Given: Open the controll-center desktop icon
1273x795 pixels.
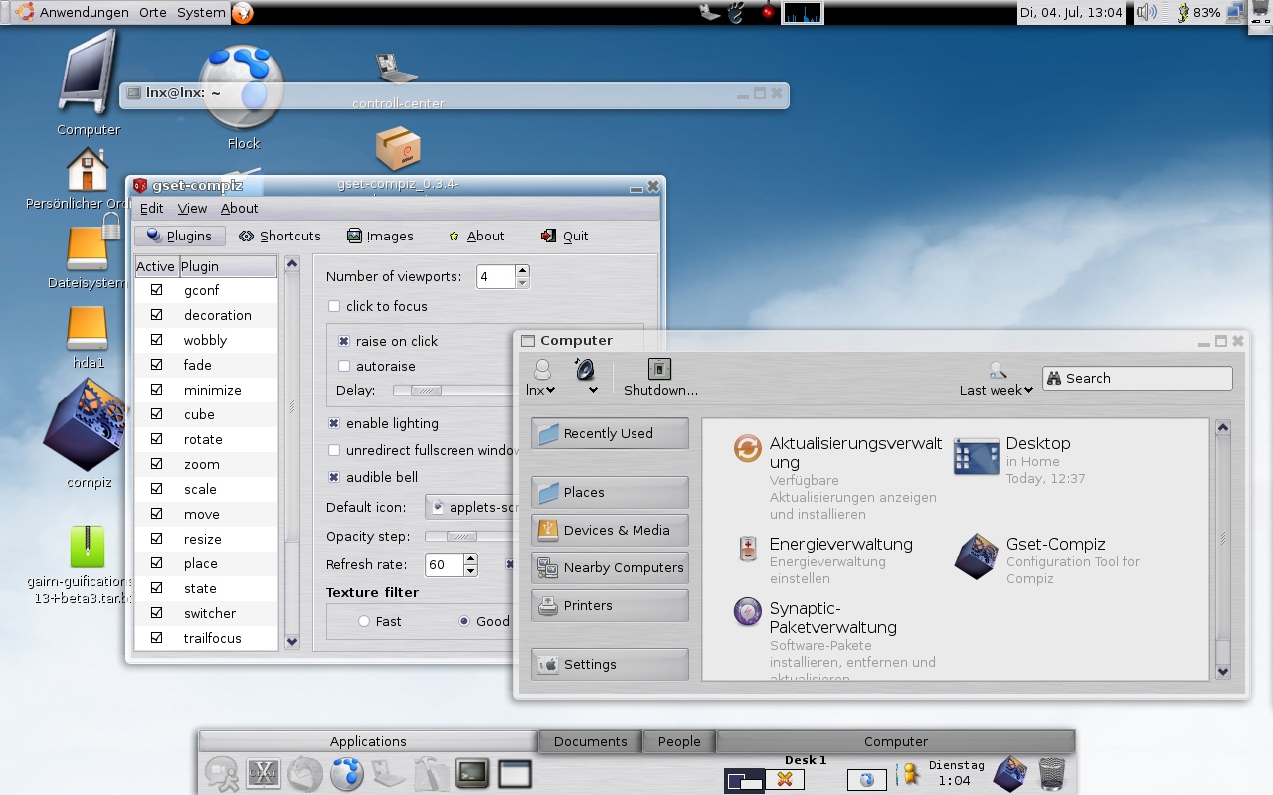Looking at the screenshot, I should click(x=397, y=68).
